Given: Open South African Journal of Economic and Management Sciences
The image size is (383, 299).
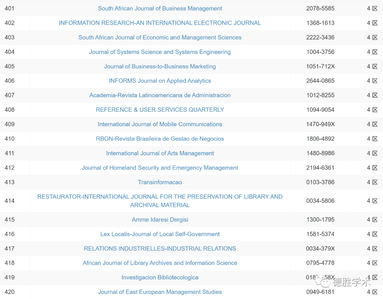Looking at the screenshot, I should pos(160,37).
